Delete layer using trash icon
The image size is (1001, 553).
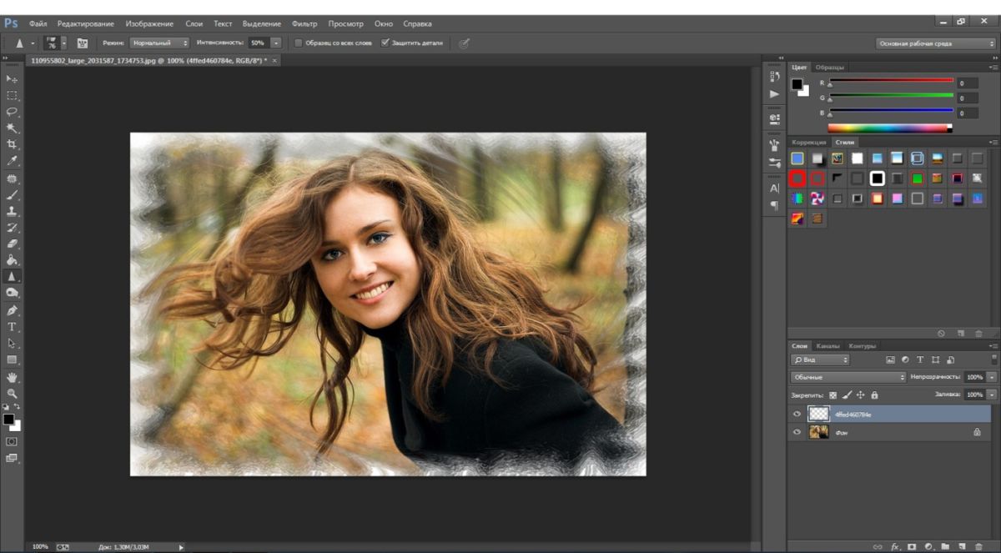coord(979,546)
